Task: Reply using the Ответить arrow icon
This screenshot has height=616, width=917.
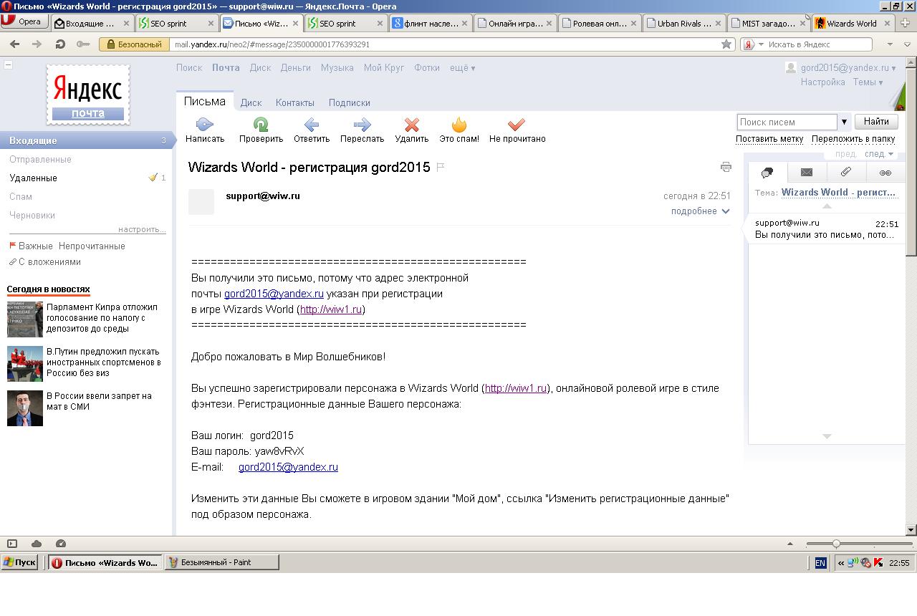Action: [311, 125]
